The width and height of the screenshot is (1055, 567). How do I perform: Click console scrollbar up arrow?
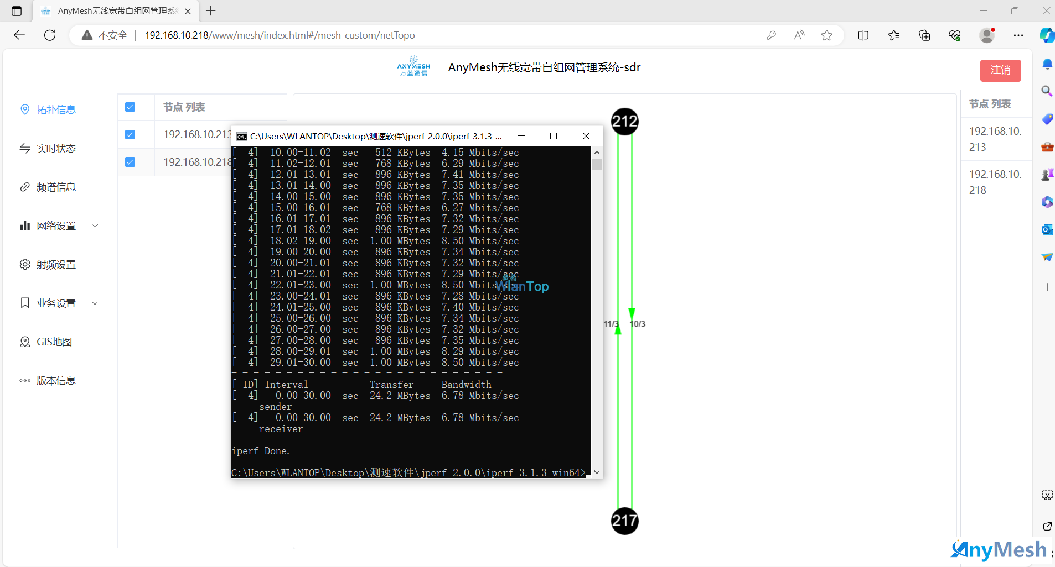click(597, 152)
